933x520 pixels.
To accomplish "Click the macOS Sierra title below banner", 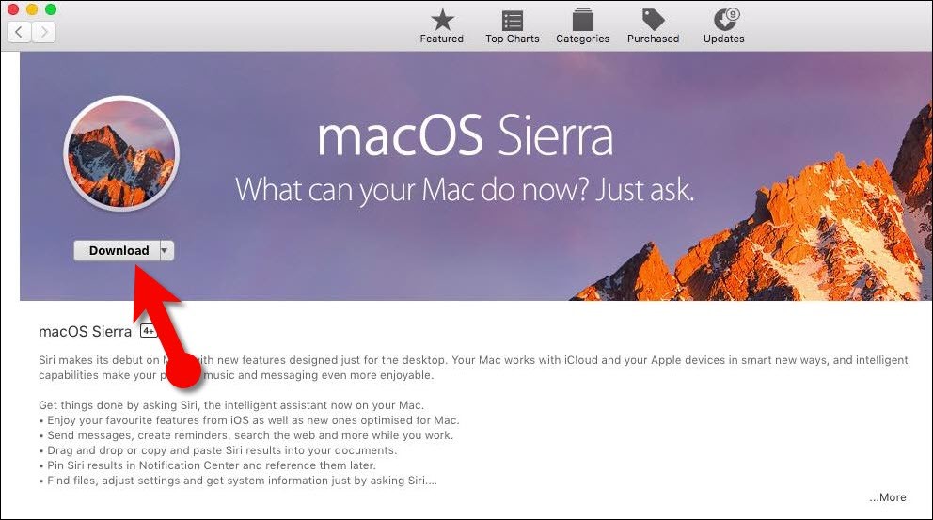I will [x=85, y=331].
